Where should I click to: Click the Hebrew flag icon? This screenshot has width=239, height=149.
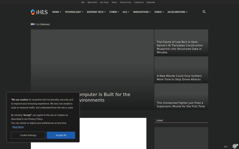click(32, 24)
